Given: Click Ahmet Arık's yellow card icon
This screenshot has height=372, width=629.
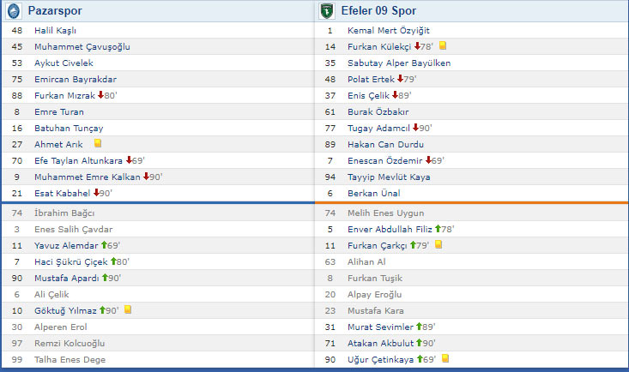Looking at the screenshot, I should 98,144.
